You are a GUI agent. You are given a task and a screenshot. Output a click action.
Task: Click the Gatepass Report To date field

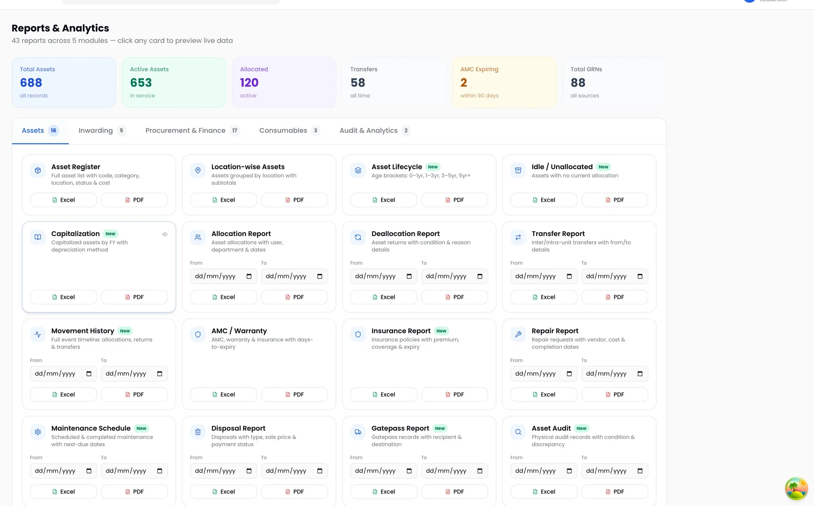(454, 471)
